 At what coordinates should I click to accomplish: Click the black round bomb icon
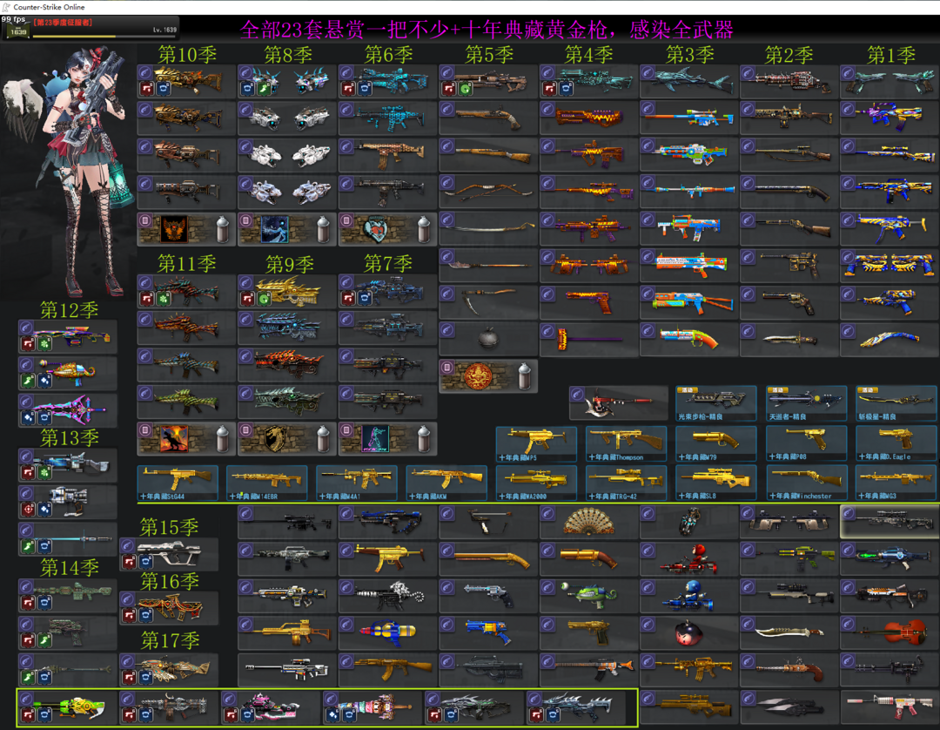(488, 338)
